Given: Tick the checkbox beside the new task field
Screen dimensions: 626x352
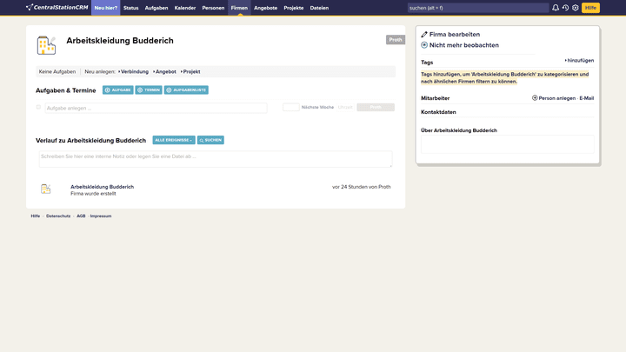Looking at the screenshot, I should tap(38, 107).
